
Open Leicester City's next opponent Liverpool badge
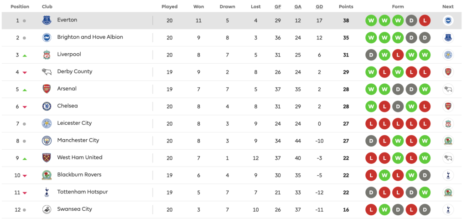[x=448, y=123]
